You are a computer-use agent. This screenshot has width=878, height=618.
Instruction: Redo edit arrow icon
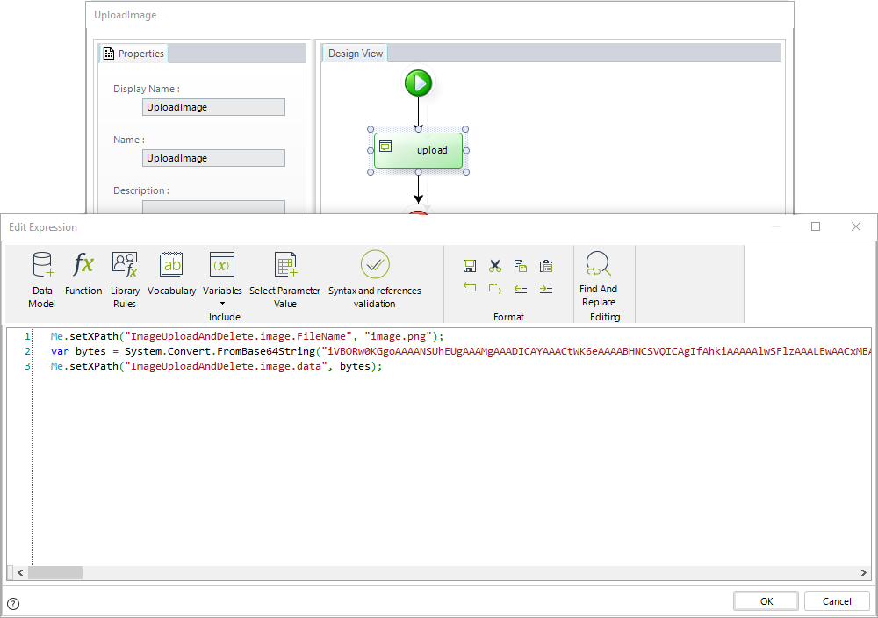tap(495, 288)
